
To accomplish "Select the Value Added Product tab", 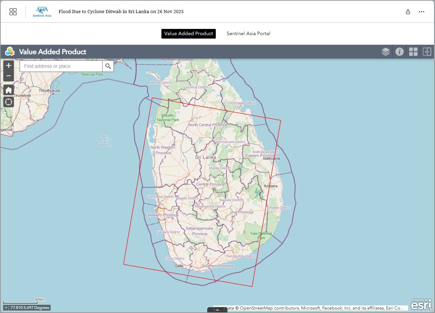I will pyautogui.click(x=189, y=34).
